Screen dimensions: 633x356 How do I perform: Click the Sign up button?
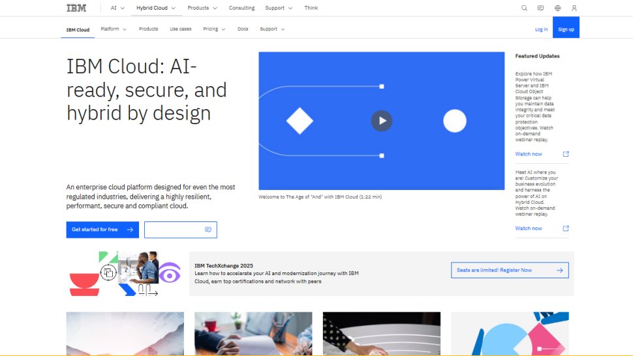[x=566, y=27]
